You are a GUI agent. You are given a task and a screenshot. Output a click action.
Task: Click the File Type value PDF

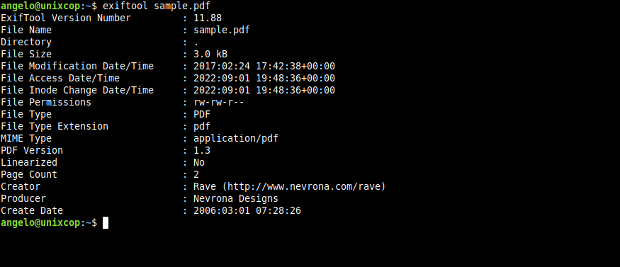click(202, 114)
